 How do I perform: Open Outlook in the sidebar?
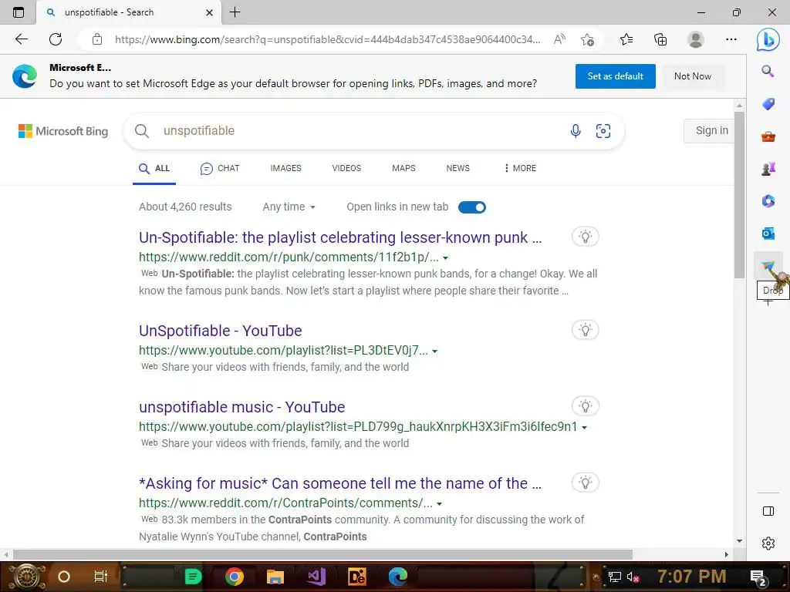point(768,233)
